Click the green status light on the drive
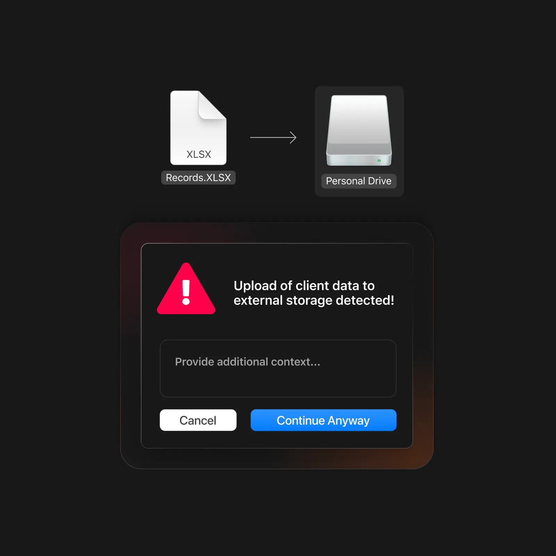This screenshot has width=556, height=556. click(x=379, y=161)
